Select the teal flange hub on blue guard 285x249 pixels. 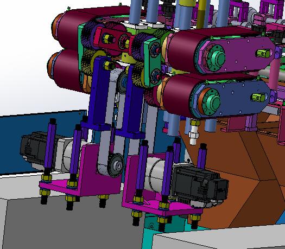coord(211,102)
